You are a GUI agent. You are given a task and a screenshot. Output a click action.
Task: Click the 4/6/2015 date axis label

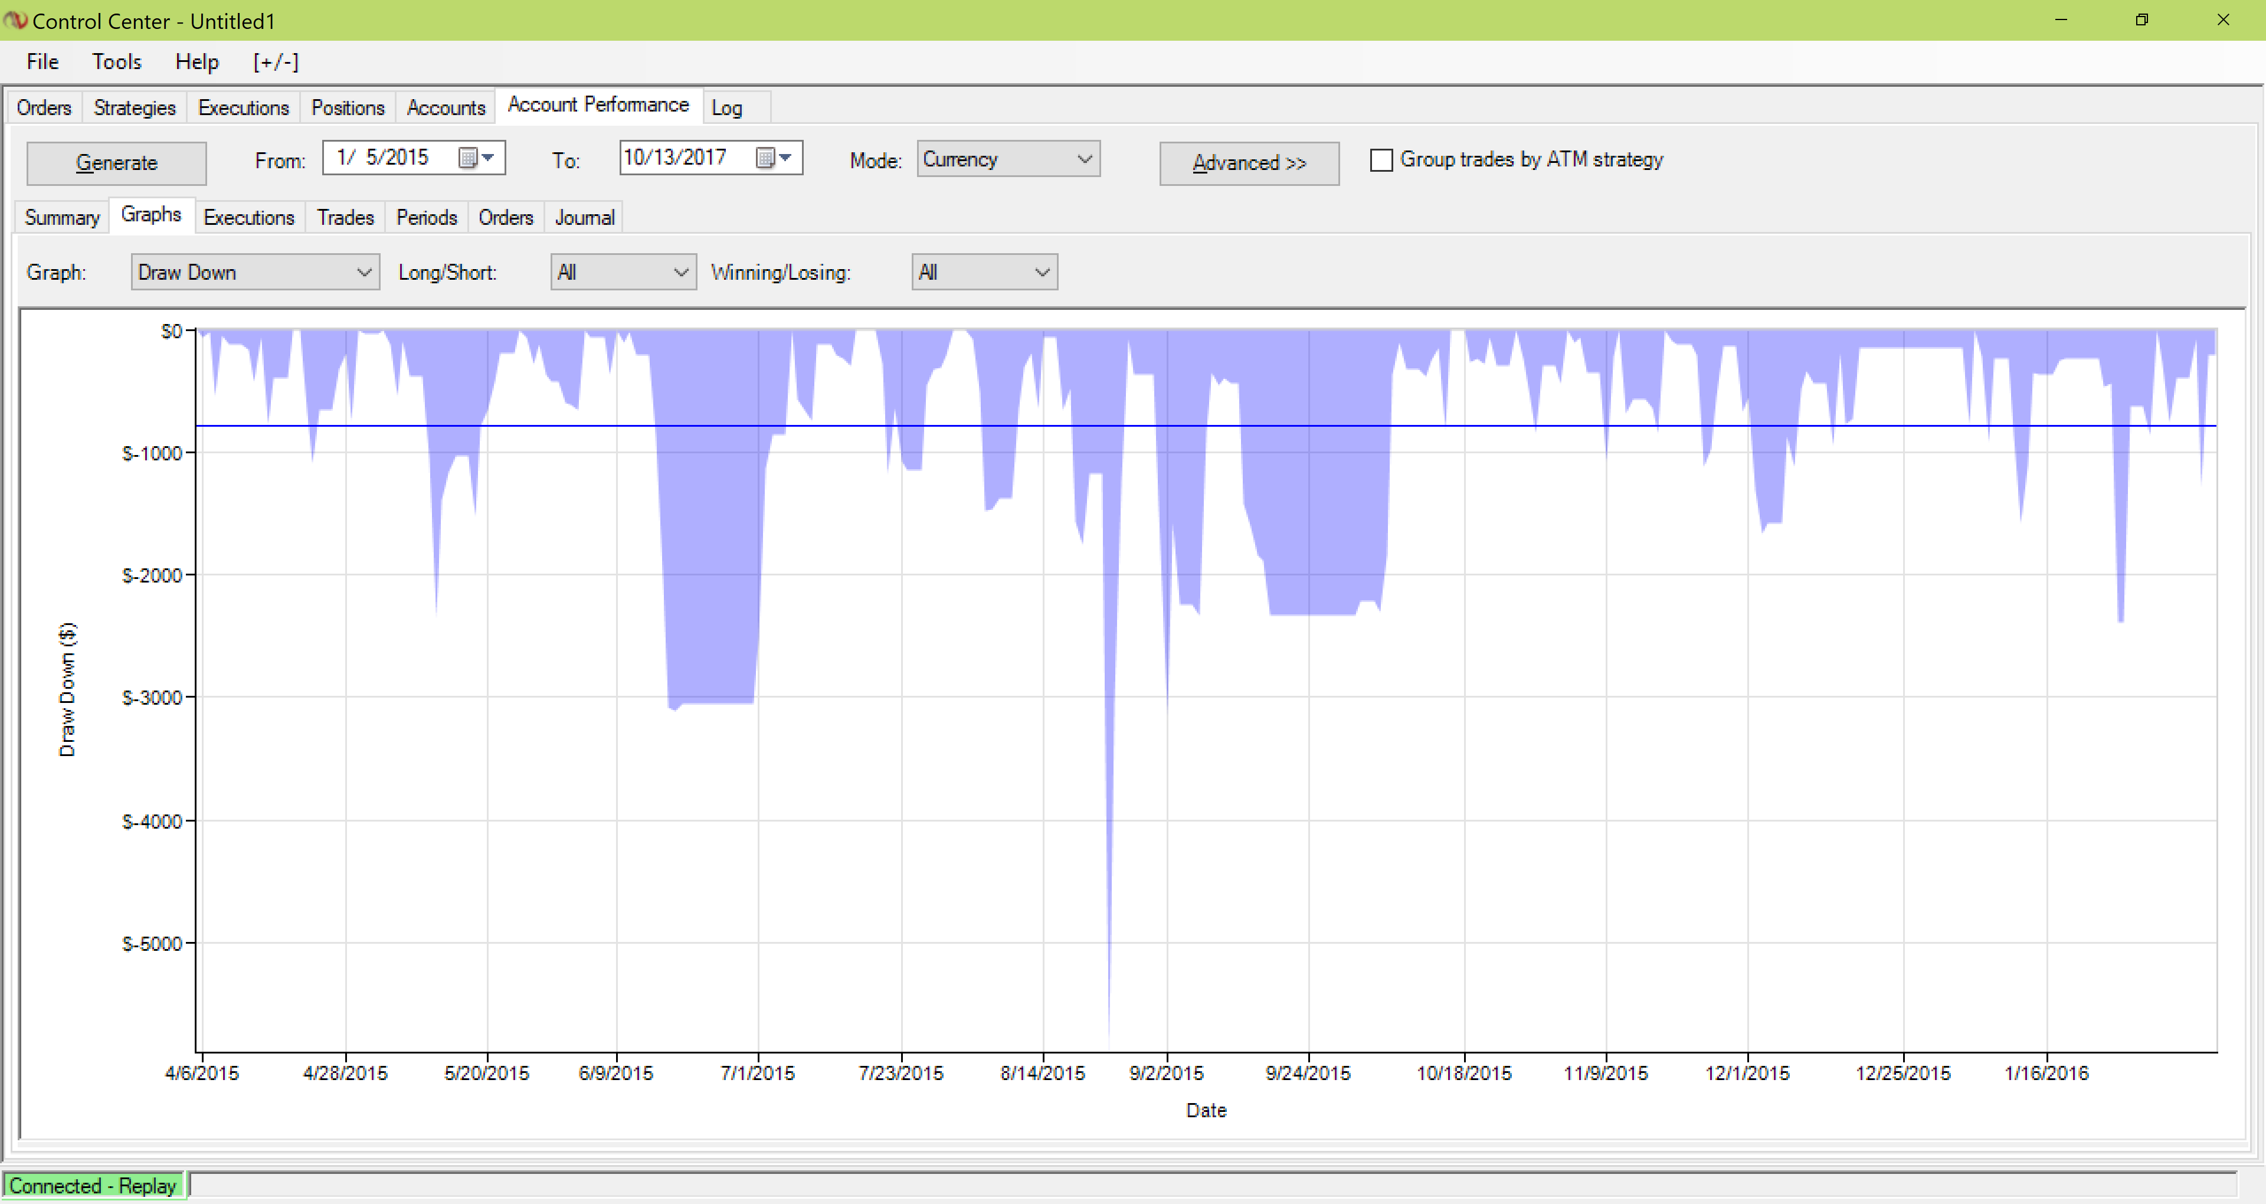tap(202, 1073)
